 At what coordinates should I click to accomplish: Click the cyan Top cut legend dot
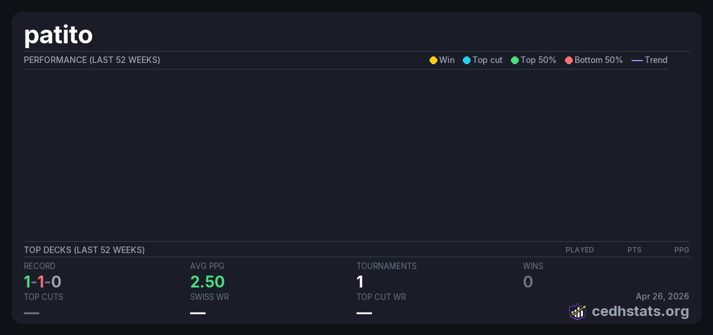pyautogui.click(x=466, y=60)
